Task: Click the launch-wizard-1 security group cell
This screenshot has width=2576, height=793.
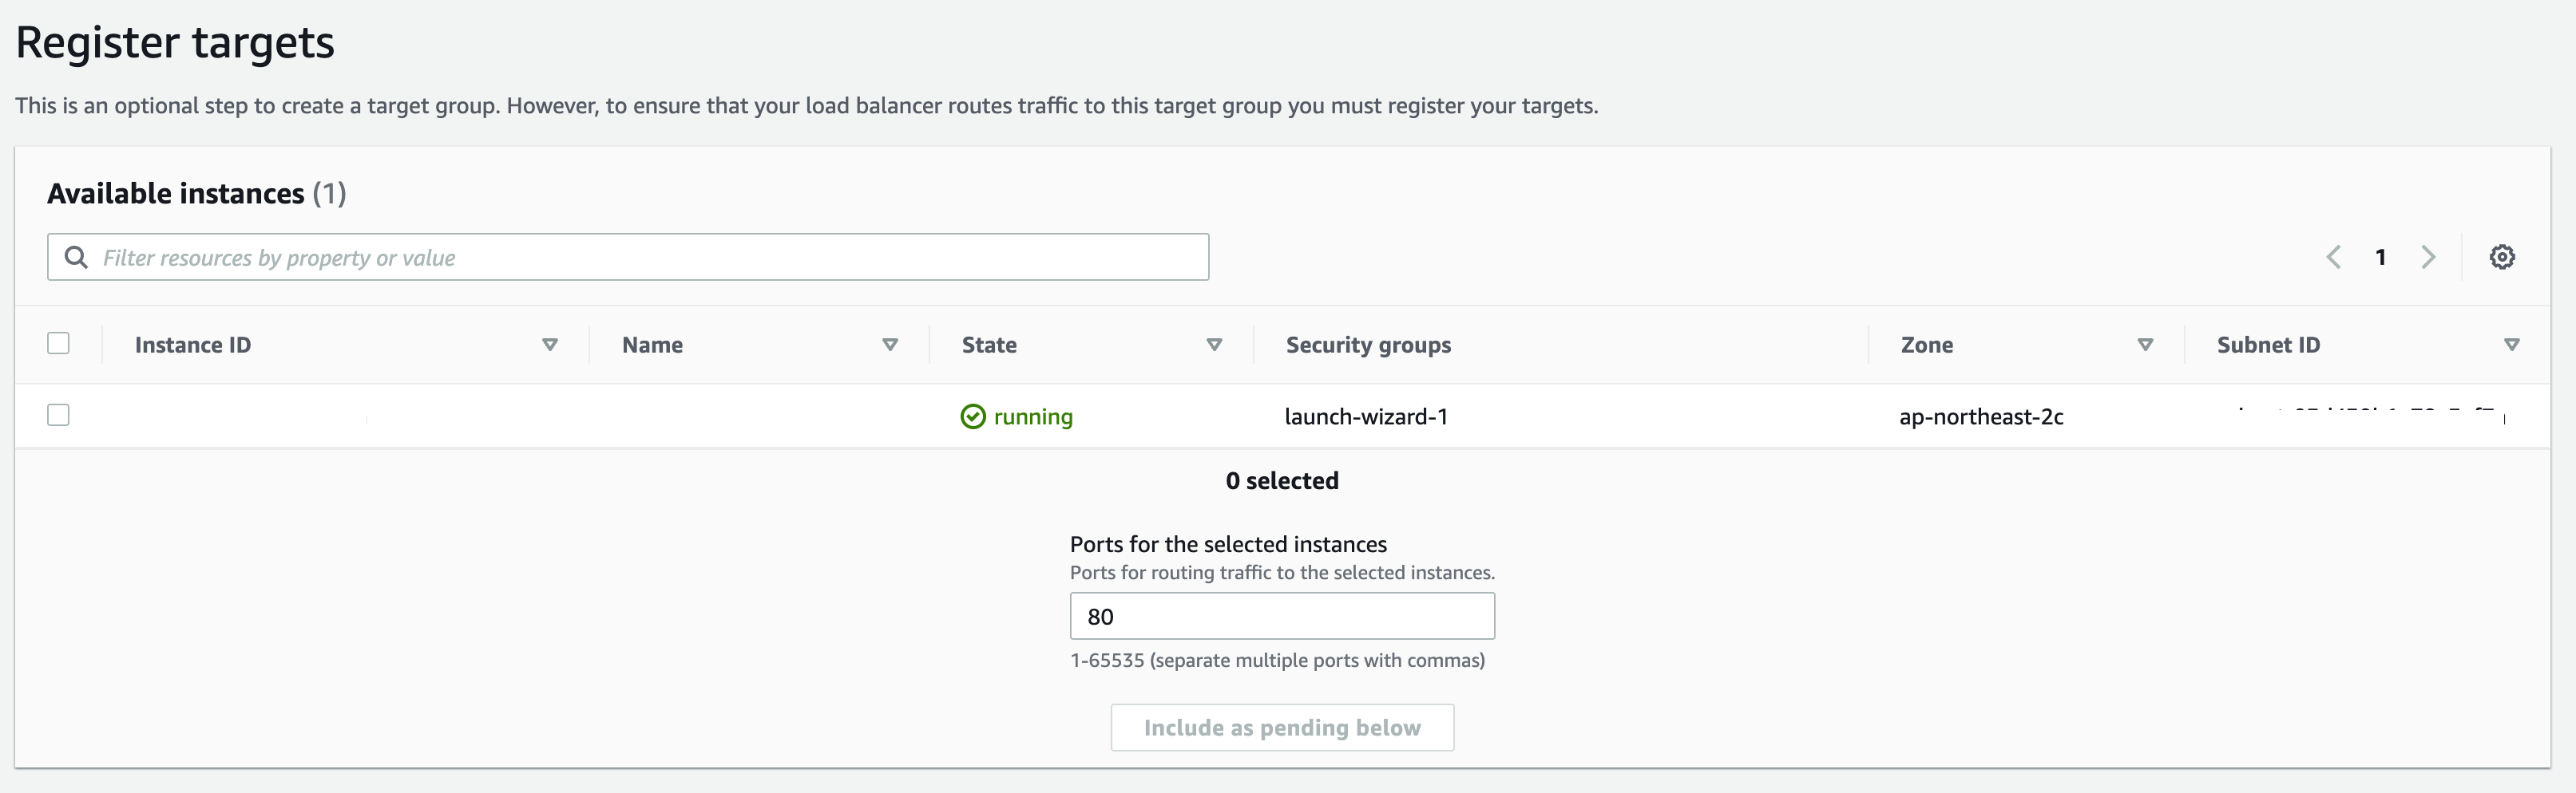Action: tap(1366, 416)
